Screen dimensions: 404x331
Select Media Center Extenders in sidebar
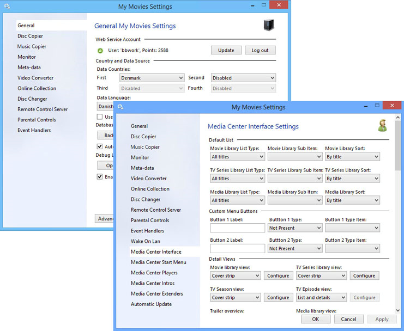[156, 293]
